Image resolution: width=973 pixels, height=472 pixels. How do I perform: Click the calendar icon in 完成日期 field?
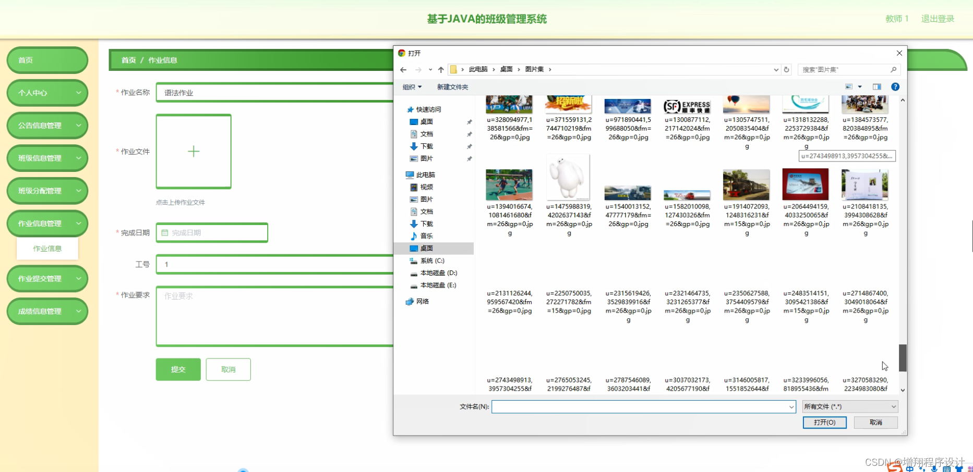coord(164,233)
